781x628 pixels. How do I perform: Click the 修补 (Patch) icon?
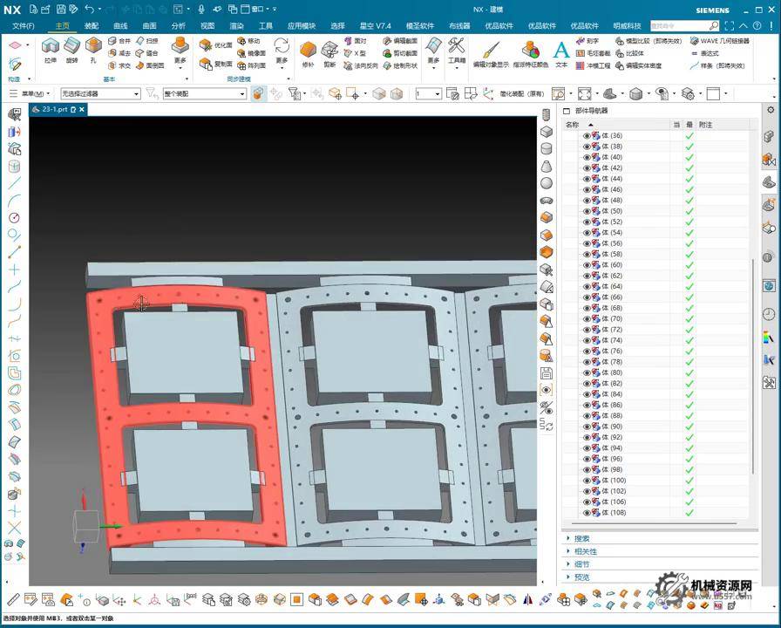(x=308, y=51)
